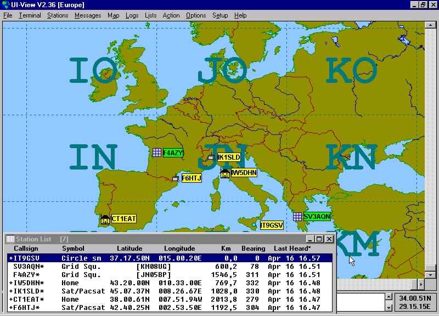Click the F6HTJ satellite station icon
This screenshot has height=316, width=439.
click(176, 178)
